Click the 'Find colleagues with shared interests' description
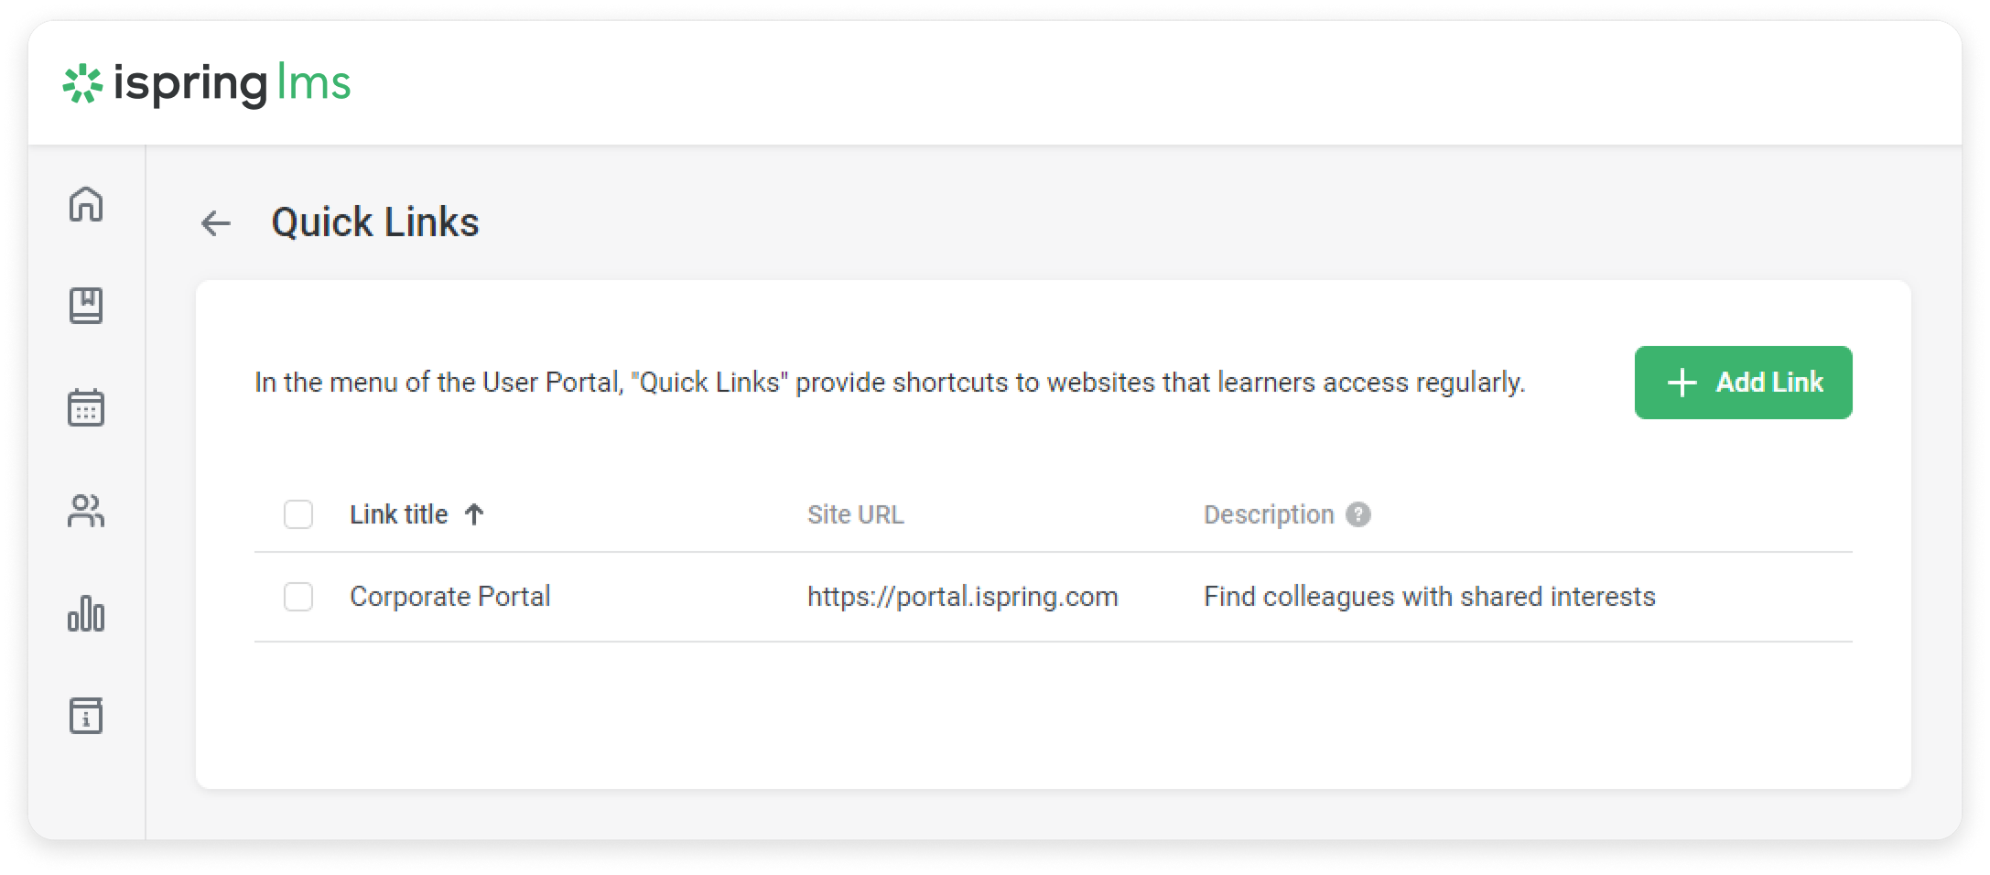Viewport: 1990px width, 875px height. tap(1429, 597)
